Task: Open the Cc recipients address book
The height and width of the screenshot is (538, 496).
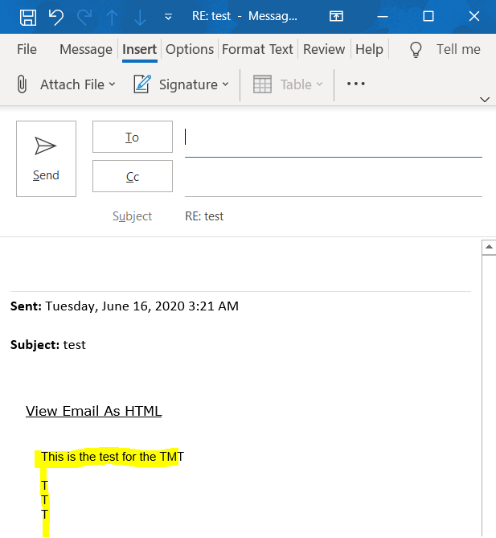Action: pos(133,176)
